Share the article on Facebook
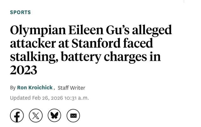Image resolution: width=201 pixels, height=127 pixels. tap(17, 116)
